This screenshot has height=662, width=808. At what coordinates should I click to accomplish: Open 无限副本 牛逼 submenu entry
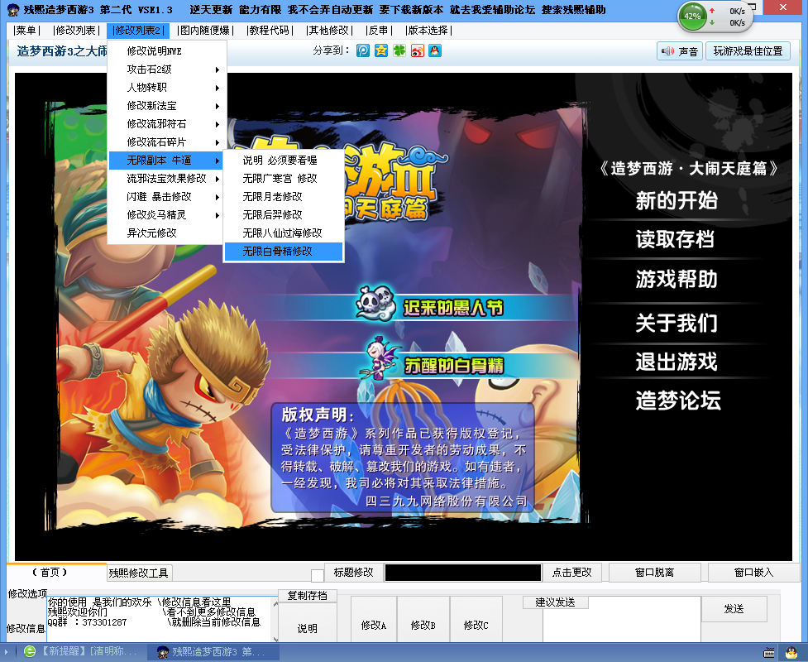point(168,161)
